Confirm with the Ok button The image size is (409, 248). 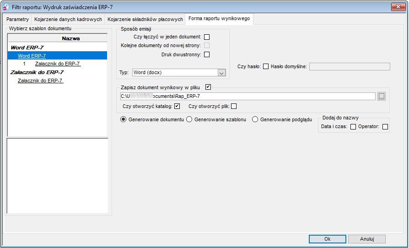tap(328, 239)
